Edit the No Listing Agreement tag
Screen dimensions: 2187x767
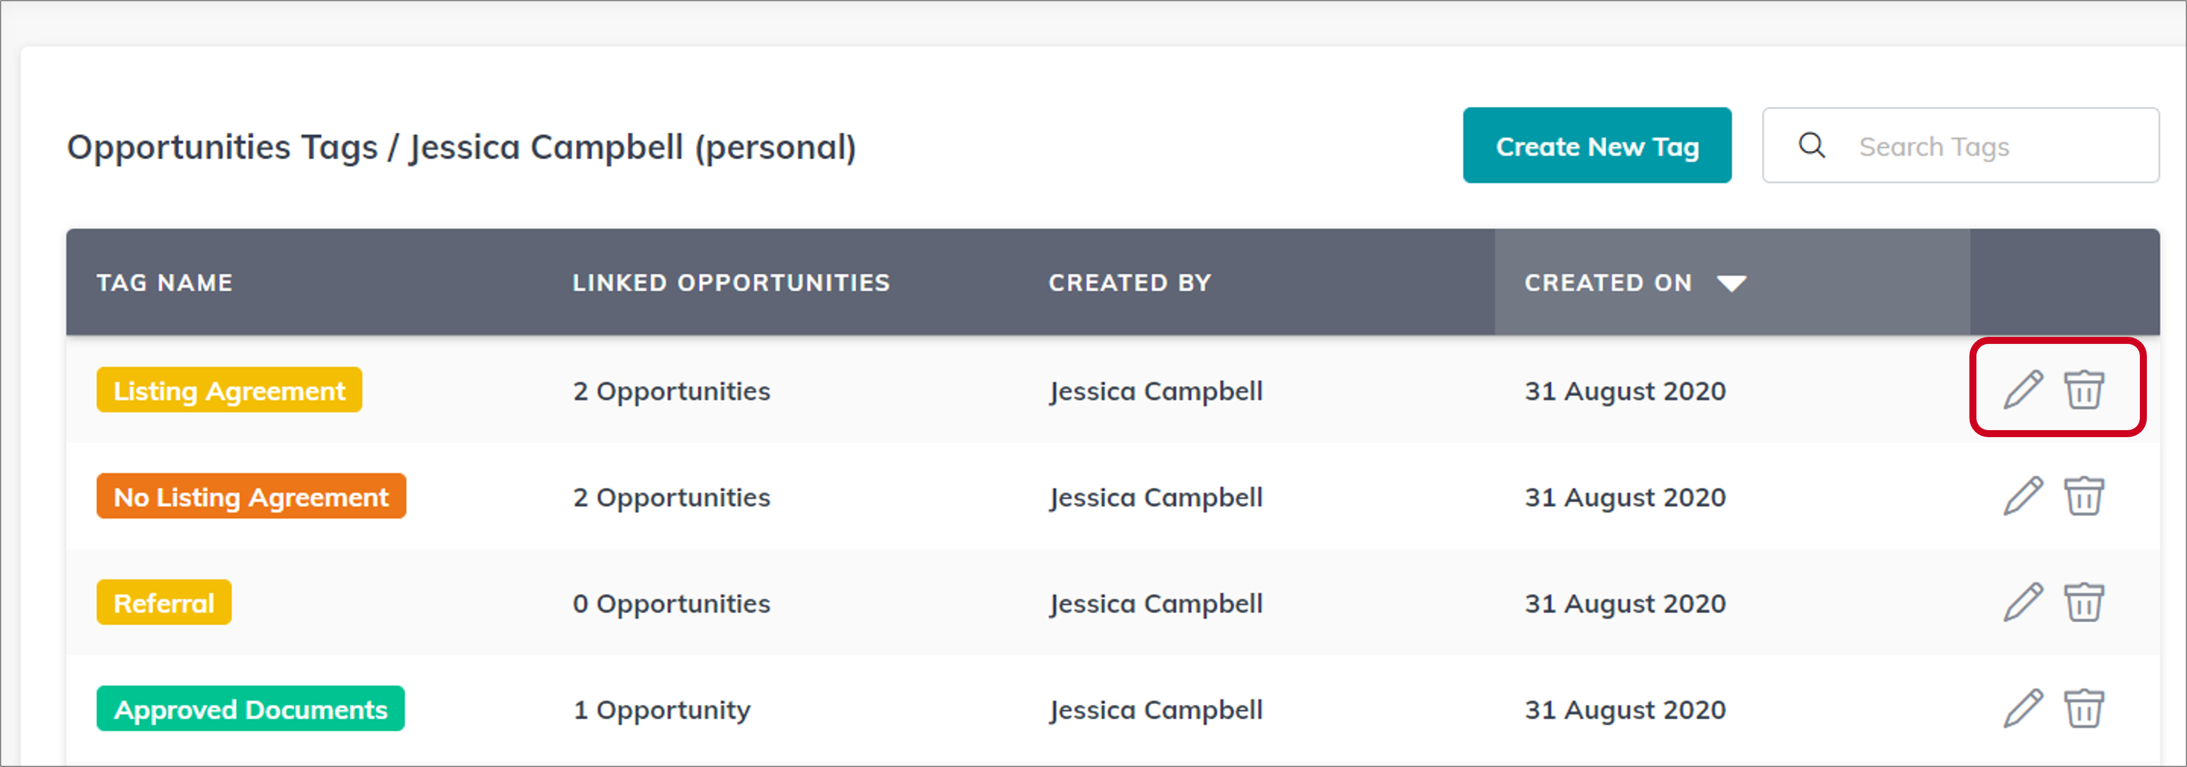[x=2023, y=496]
